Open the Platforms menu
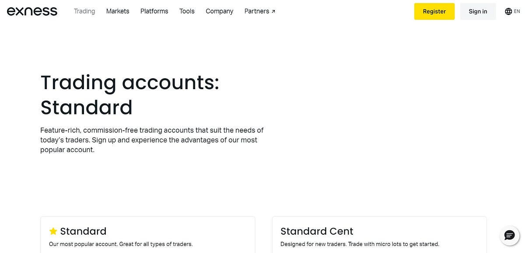 154,11
